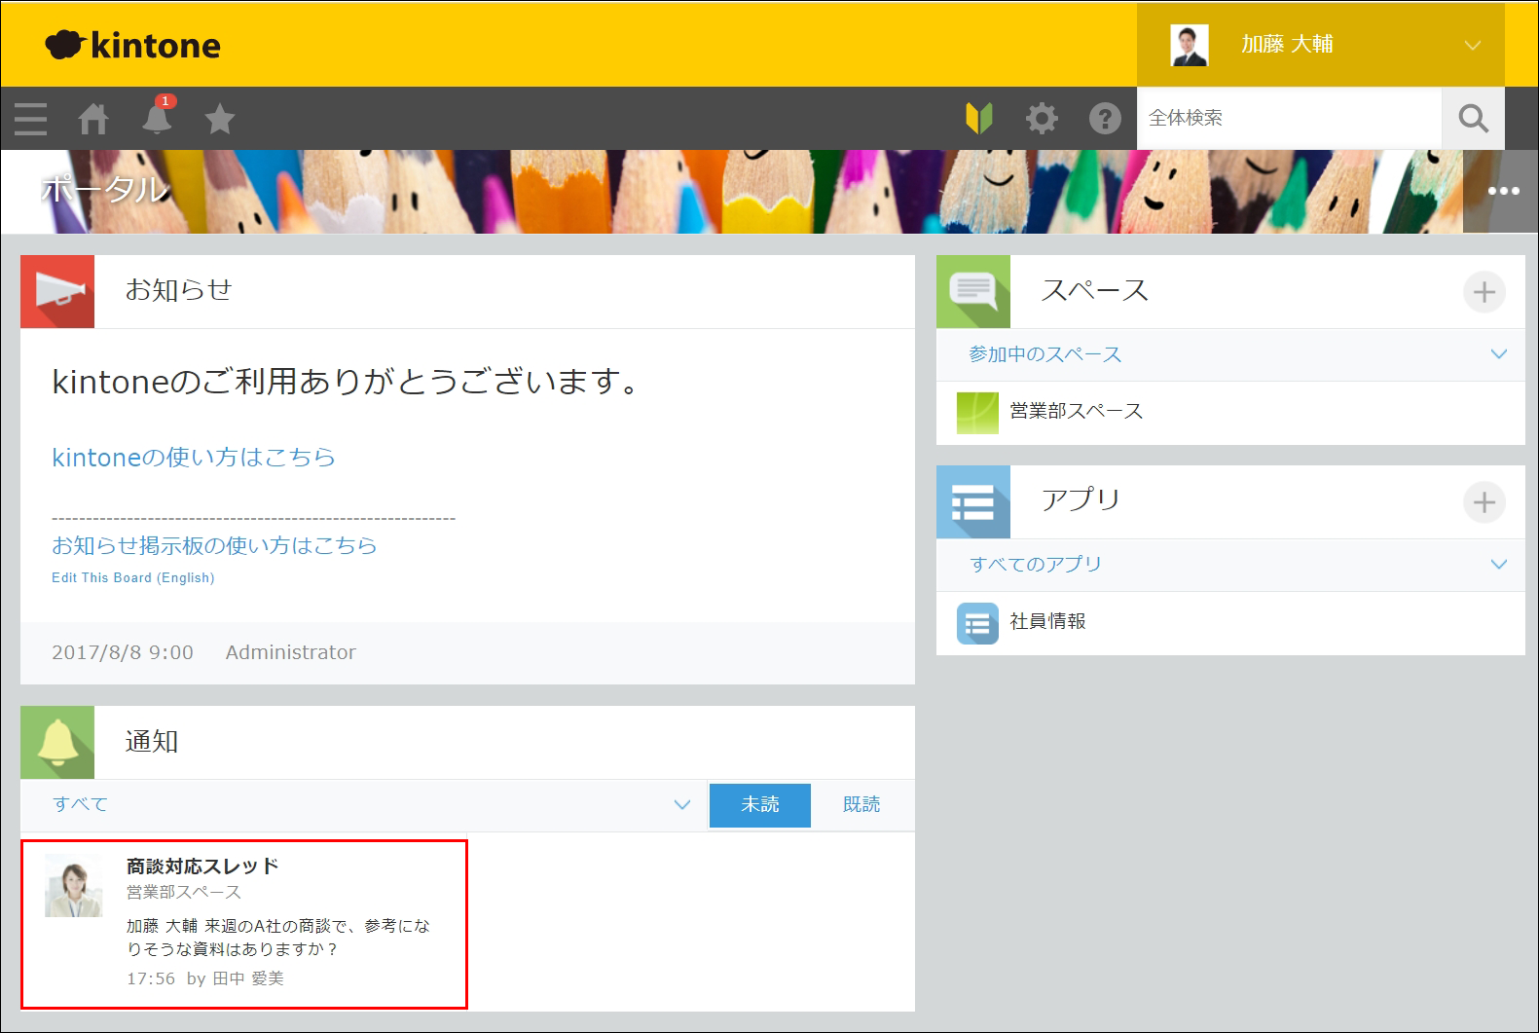
Task: Open the notifications bell icon
Action: pos(157,119)
